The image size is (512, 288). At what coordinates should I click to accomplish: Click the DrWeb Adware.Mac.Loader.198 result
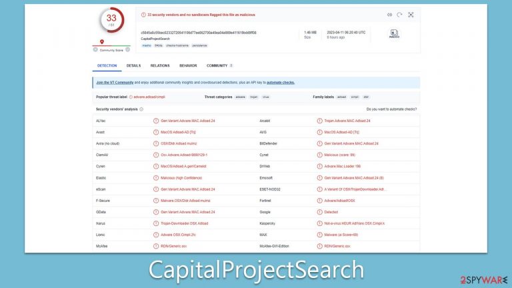[x=342, y=166]
